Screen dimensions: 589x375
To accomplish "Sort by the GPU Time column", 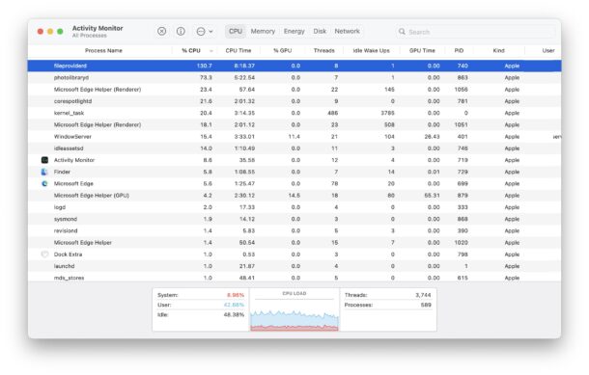I will click(x=422, y=51).
